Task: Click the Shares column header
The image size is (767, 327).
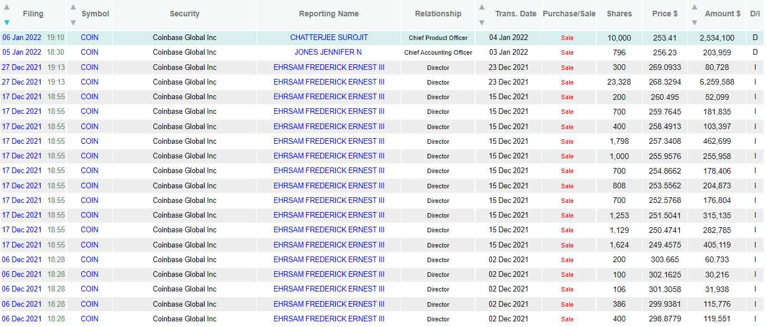Action: coord(619,14)
